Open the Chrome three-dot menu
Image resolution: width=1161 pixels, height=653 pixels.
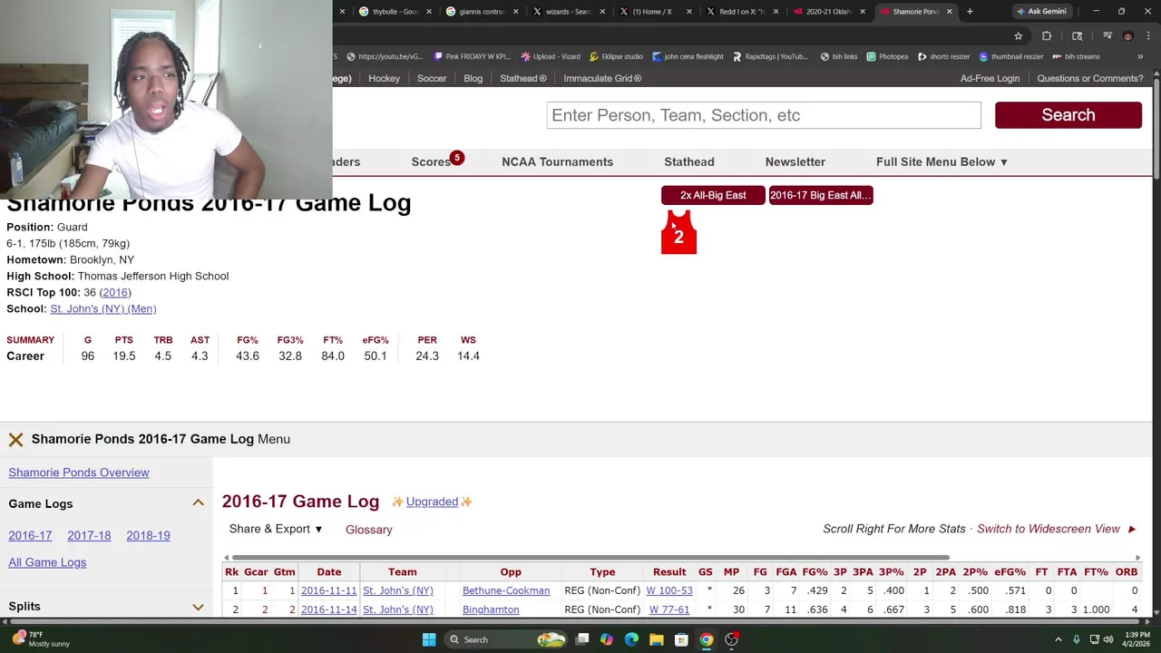point(1148,35)
